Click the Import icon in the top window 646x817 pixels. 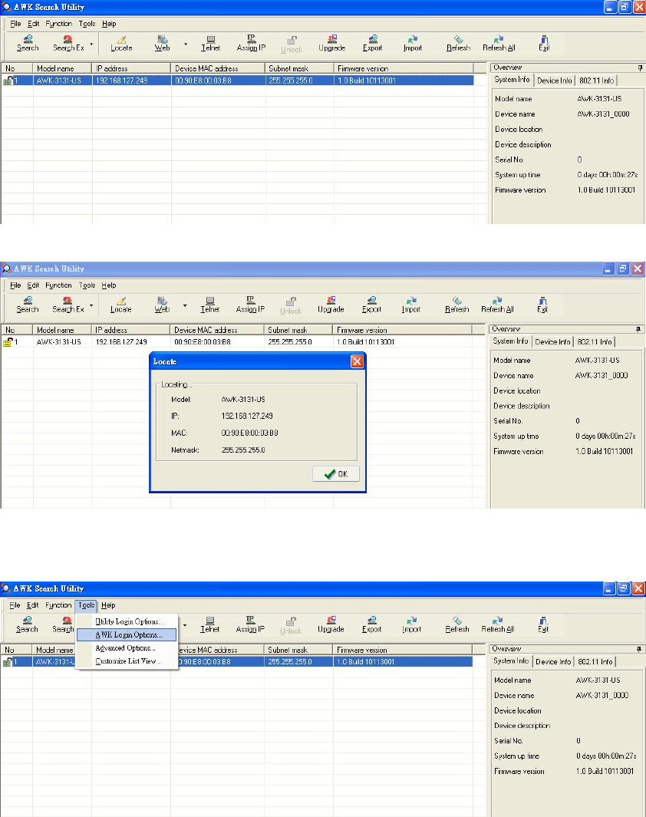click(413, 43)
